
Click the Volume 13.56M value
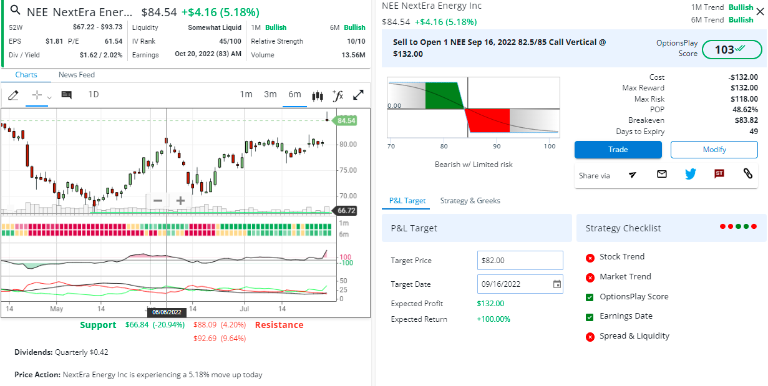[x=354, y=55]
